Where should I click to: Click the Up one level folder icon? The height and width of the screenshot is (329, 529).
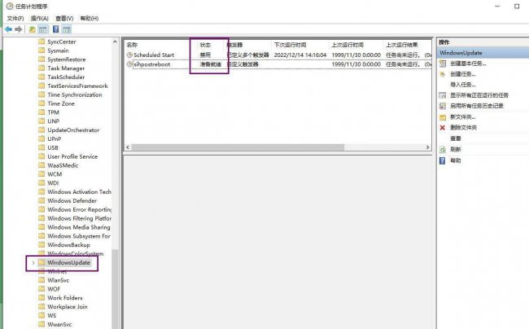pos(32,29)
